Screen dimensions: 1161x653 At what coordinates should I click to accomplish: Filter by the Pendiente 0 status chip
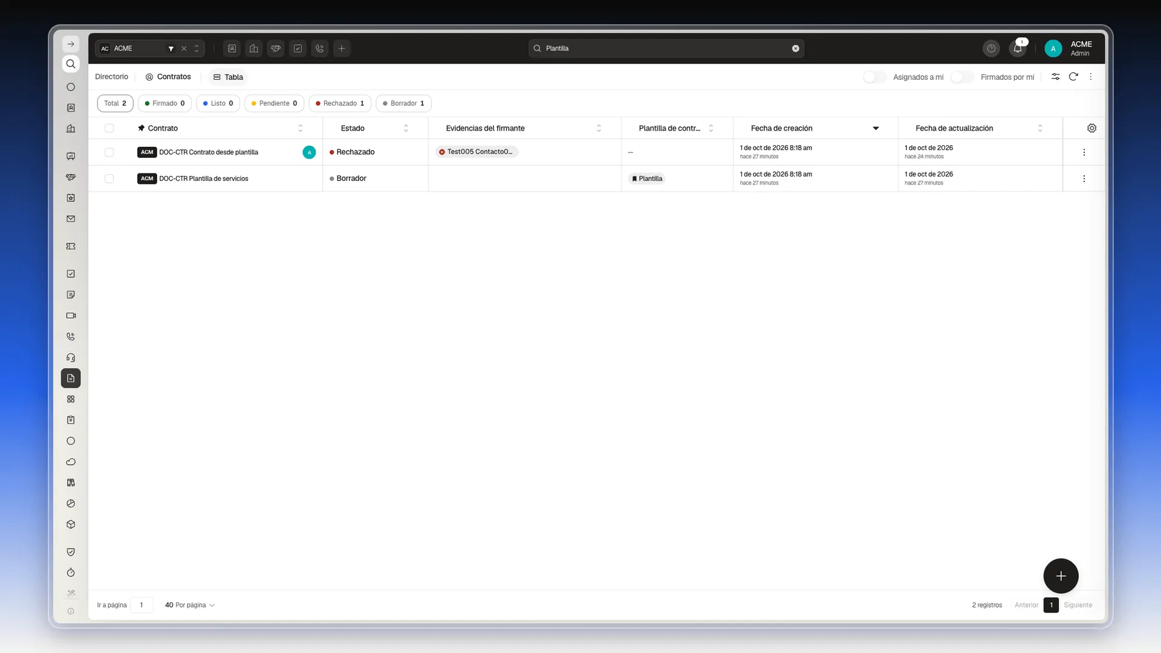pos(274,103)
